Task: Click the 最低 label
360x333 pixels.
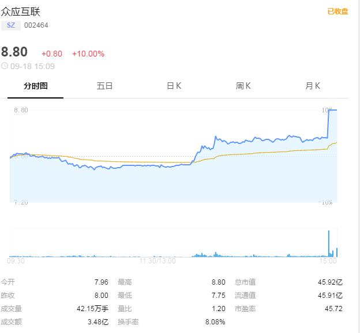Action: coord(125,296)
